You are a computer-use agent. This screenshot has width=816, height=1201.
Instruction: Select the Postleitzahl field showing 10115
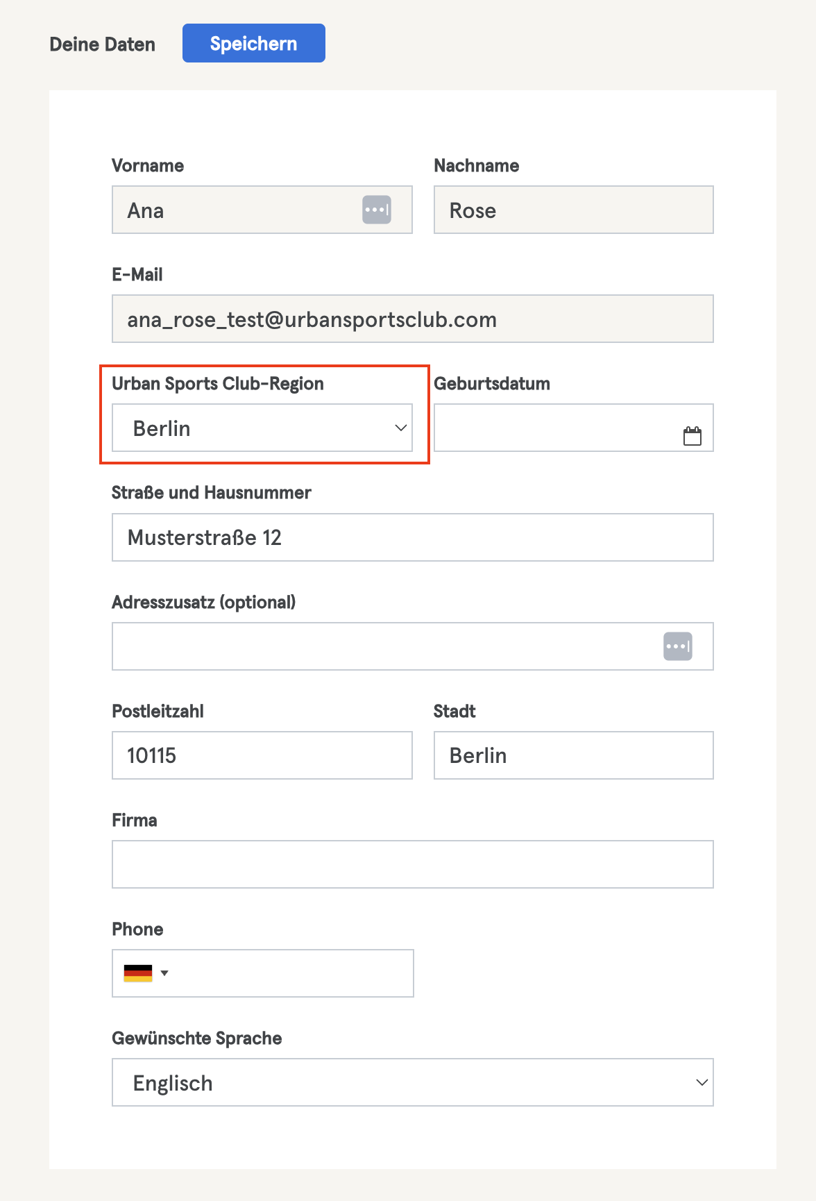[x=262, y=755]
